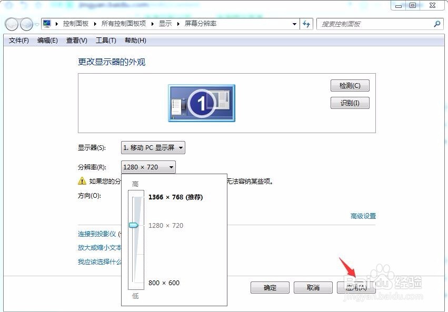Click the 确定 OK button
Viewport: 448px width, 312px height.
[270, 287]
